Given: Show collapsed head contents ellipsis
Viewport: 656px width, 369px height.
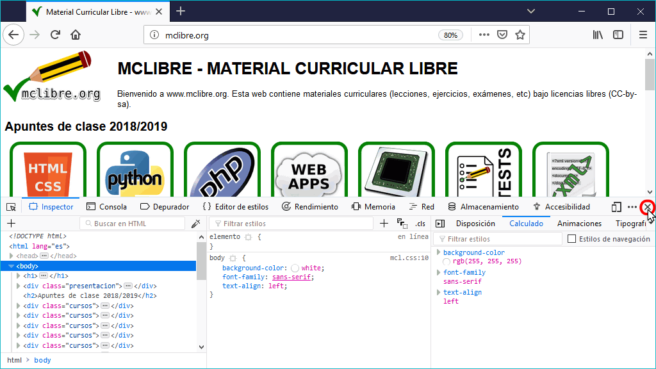Looking at the screenshot, I should click(44, 256).
